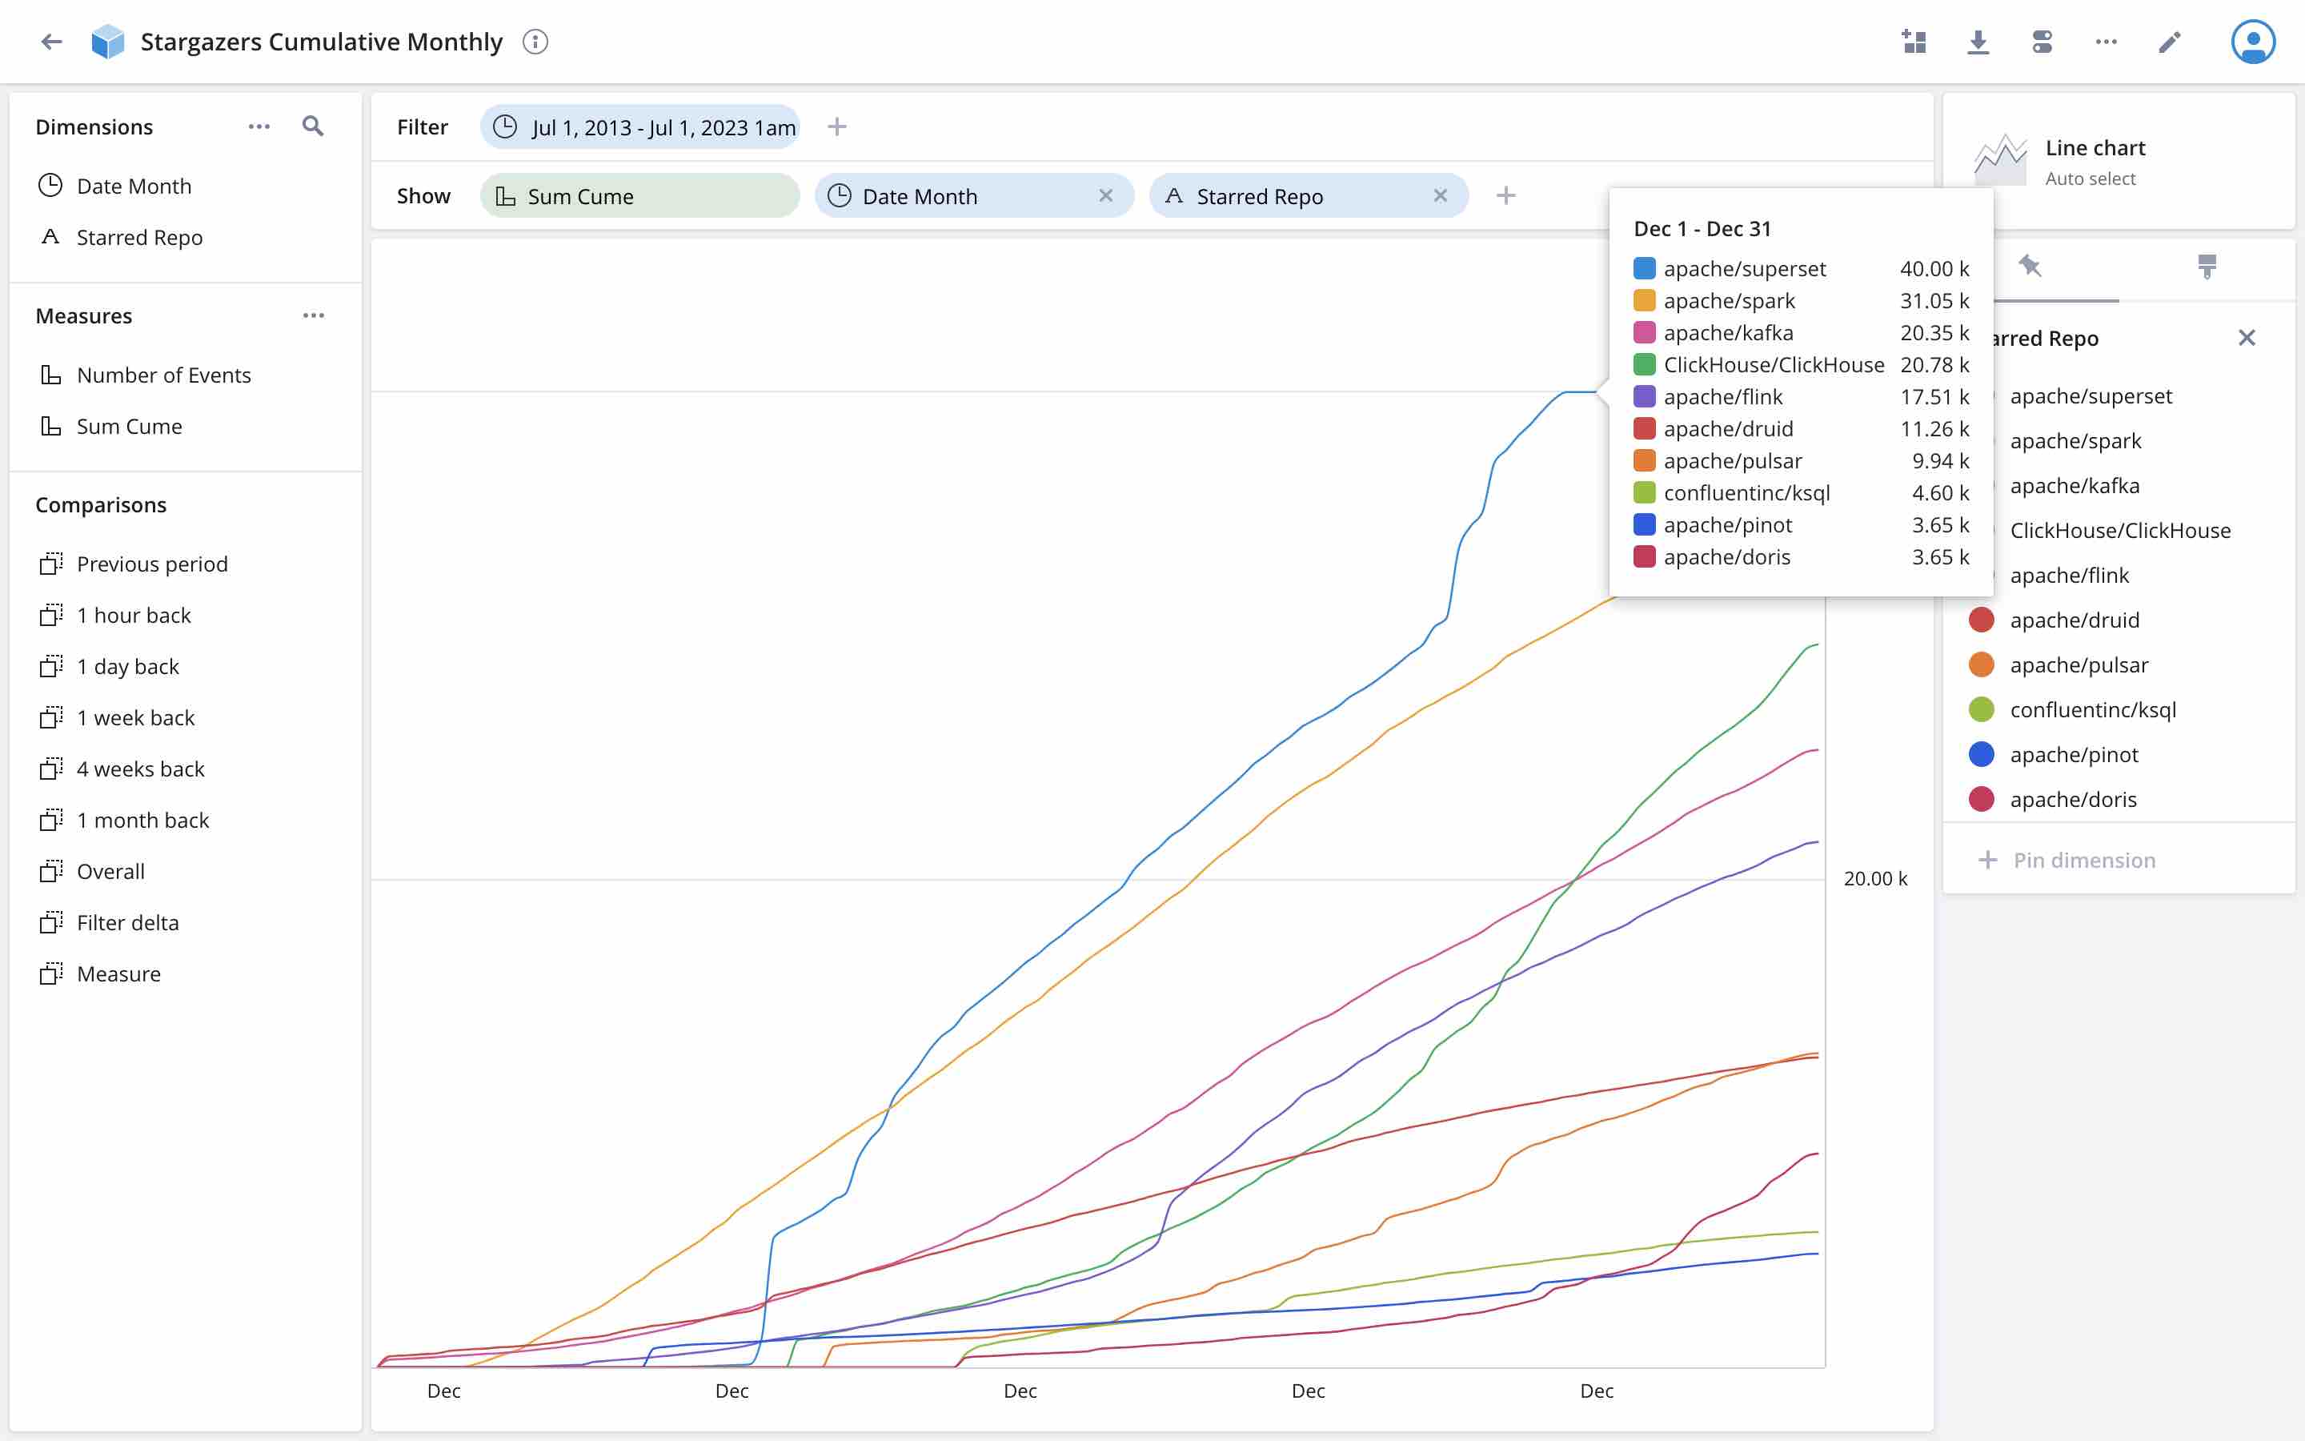Switch to the paintbrush style tab
The width and height of the screenshot is (2305, 1441).
[2208, 267]
